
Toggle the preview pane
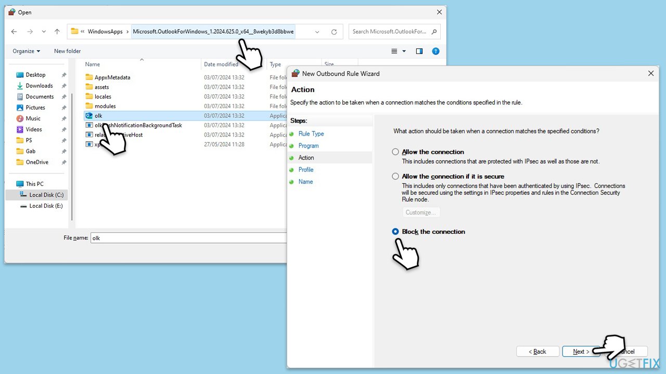pos(419,51)
